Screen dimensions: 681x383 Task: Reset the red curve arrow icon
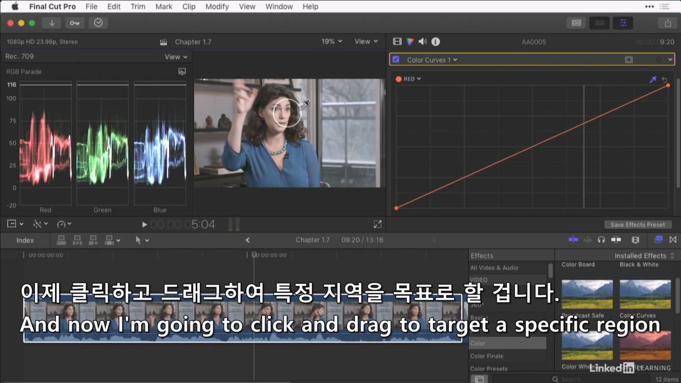click(665, 79)
